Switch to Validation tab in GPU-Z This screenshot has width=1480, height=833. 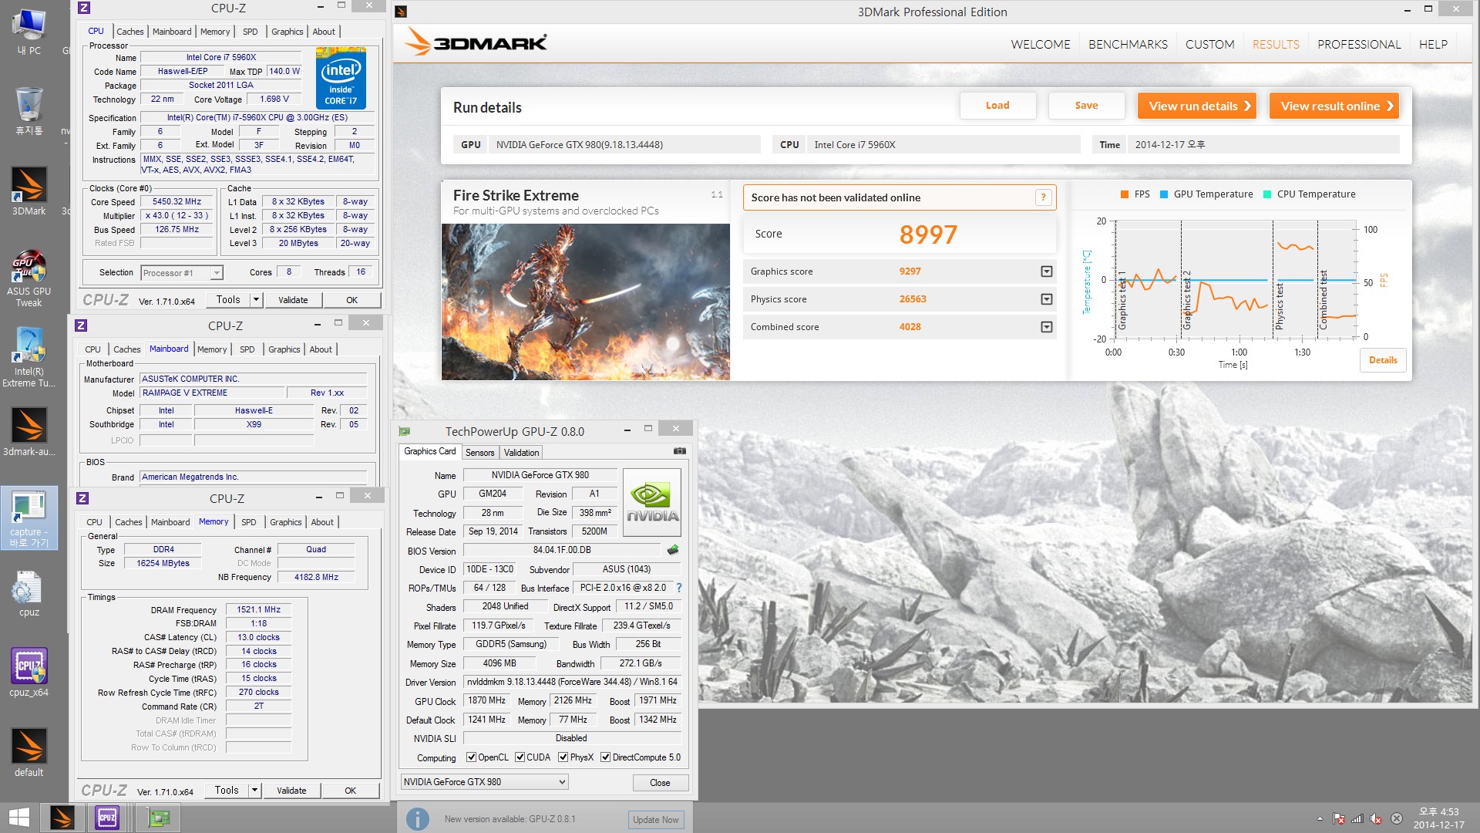pos(522,453)
